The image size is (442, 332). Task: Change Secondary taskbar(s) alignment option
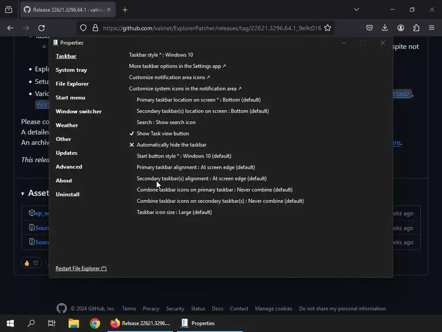tap(202, 179)
